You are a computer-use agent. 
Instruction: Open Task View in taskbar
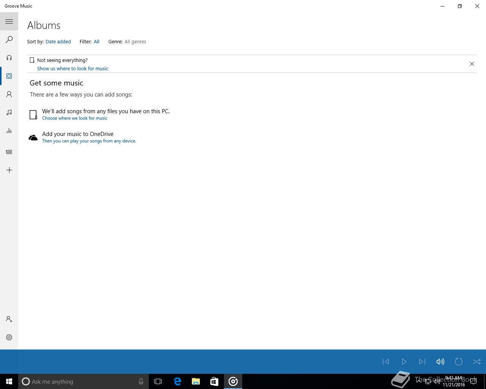[x=158, y=381]
